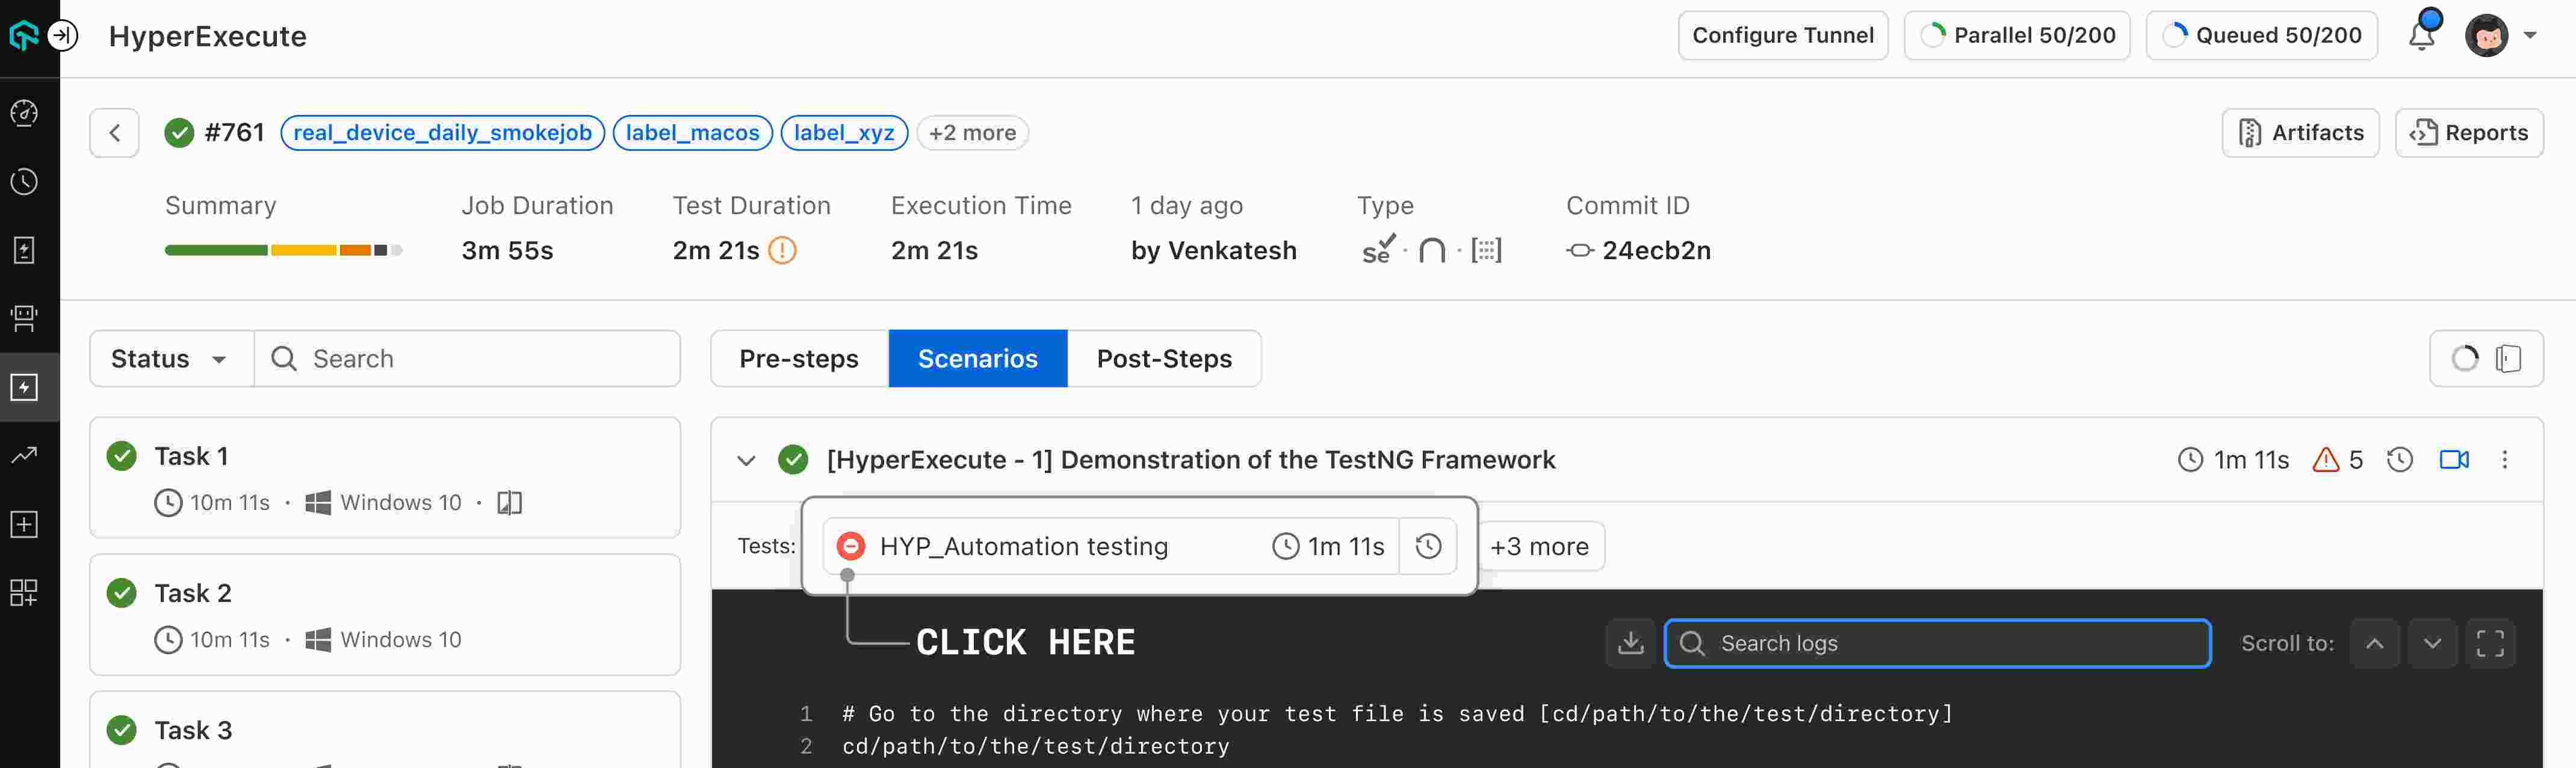Toggle the side panel layout icon

(x=2508, y=358)
